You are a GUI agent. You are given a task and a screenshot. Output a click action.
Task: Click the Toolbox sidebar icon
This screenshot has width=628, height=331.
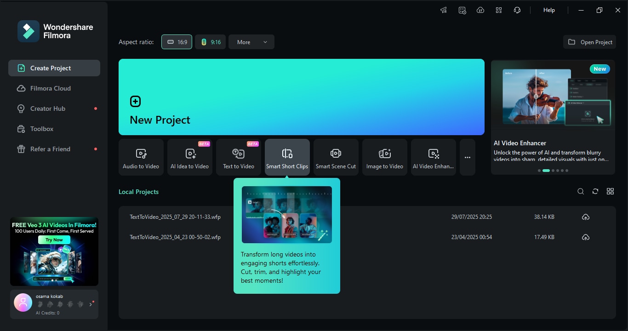click(21, 129)
